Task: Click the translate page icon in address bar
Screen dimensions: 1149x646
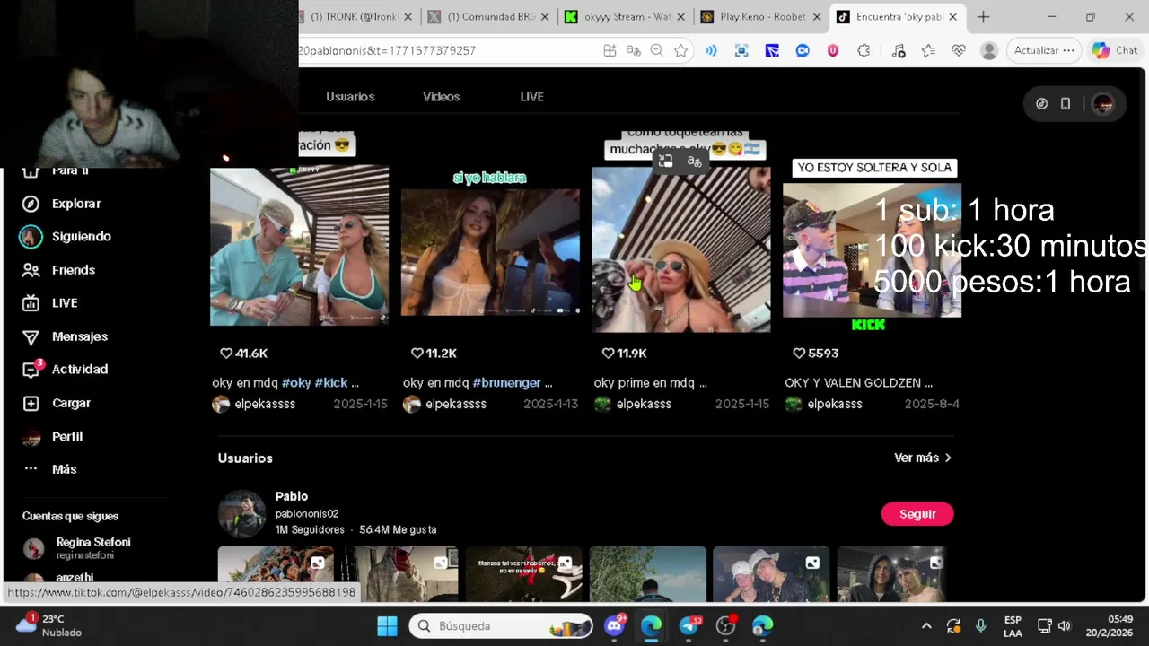Action: point(634,51)
